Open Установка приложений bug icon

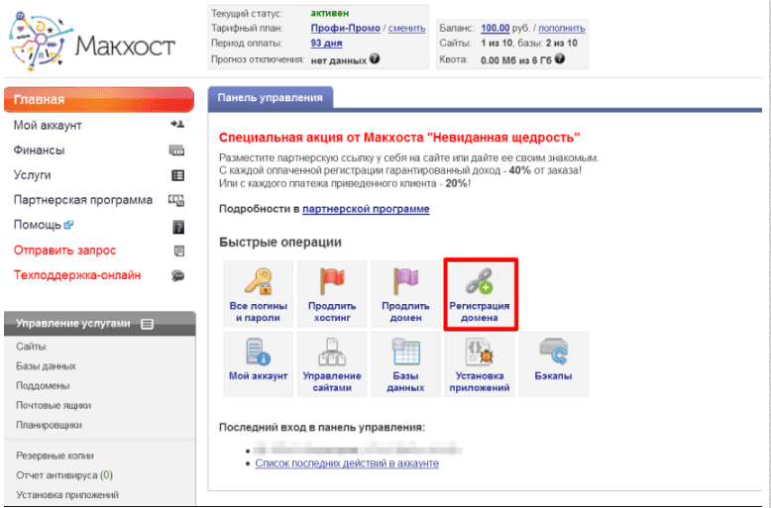point(480,352)
